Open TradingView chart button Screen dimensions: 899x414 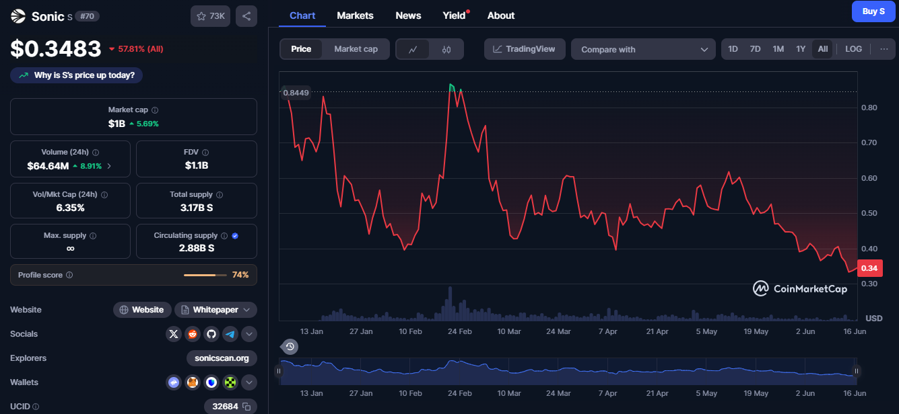(524, 49)
